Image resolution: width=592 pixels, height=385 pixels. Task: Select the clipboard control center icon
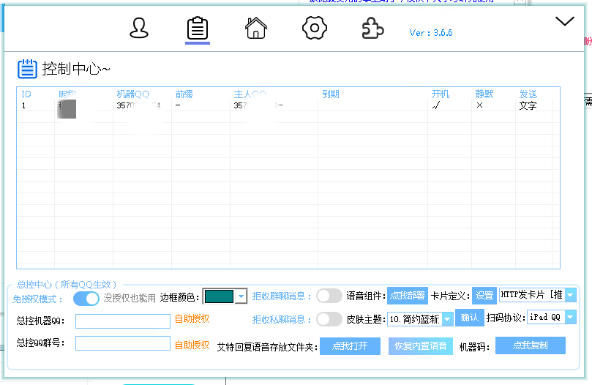click(198, 29)
